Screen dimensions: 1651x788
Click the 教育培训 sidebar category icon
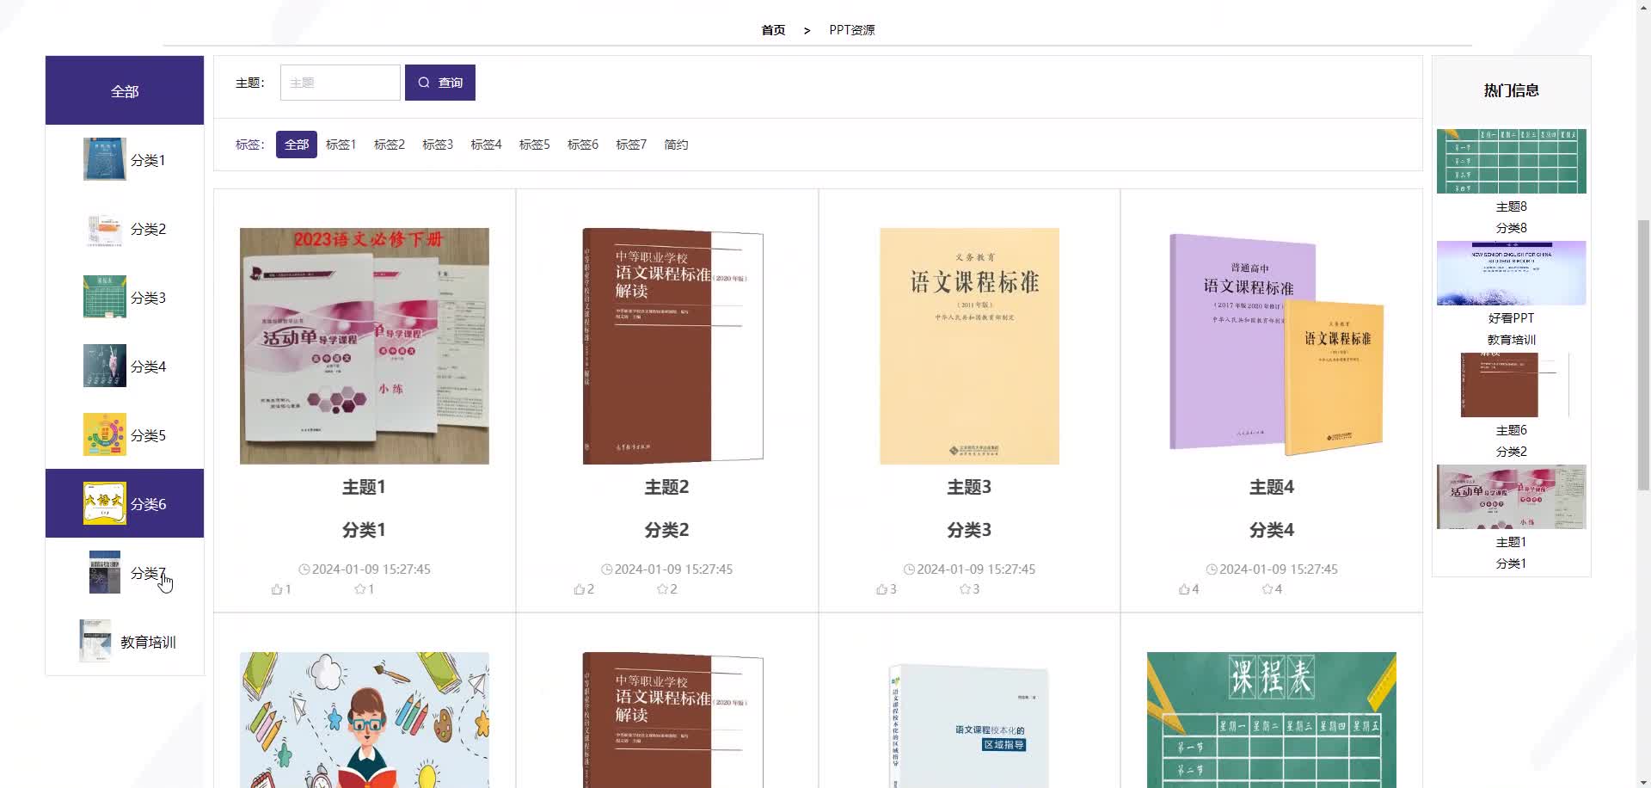95,641
